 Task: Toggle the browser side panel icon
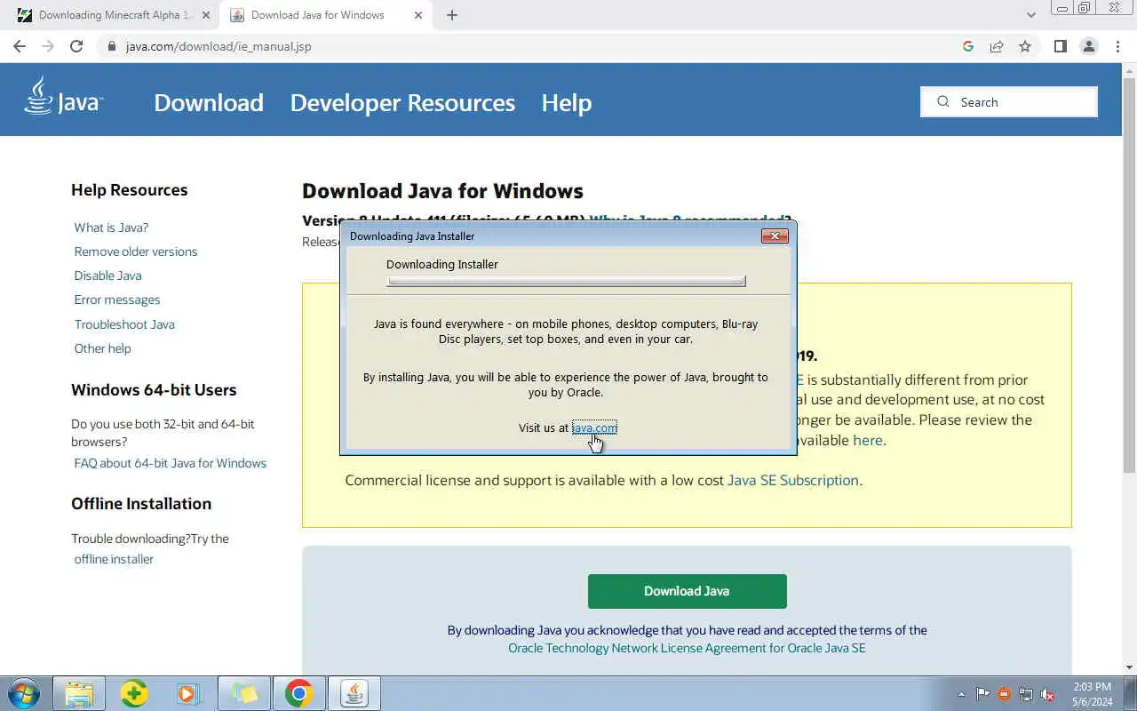[x=1060, y=46]
